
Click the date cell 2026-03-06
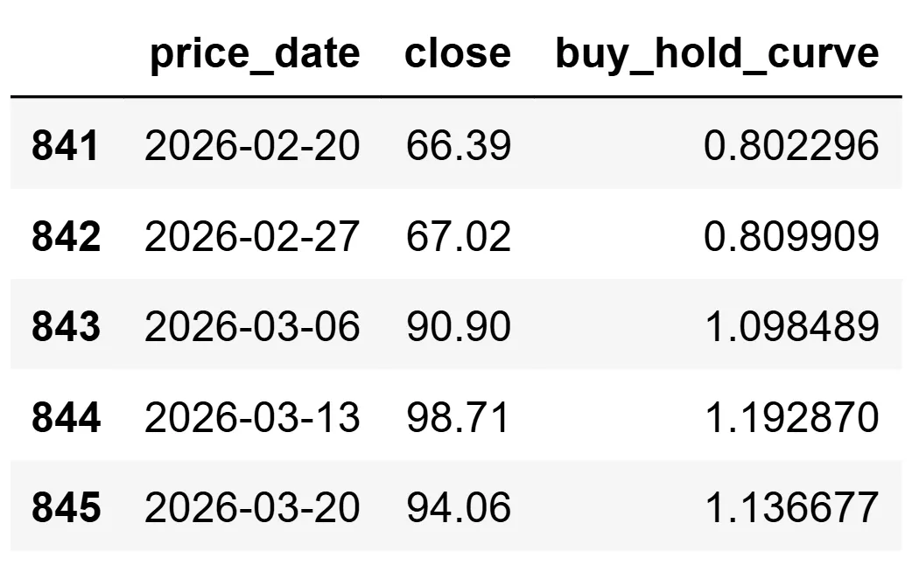coord(252,326)
